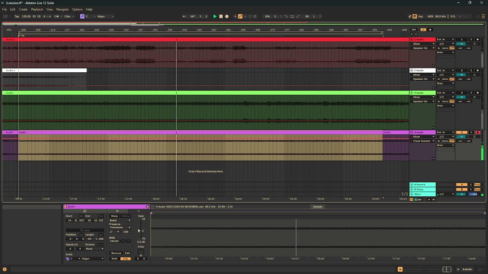Open 1 Audio Speaker On dropdown

click(422, 48)
